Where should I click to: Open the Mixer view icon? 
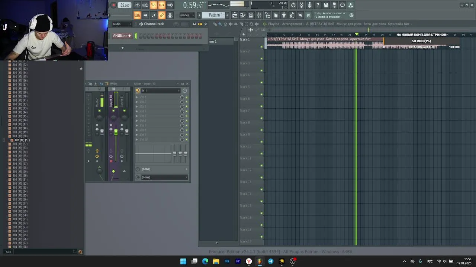point(259,15)
